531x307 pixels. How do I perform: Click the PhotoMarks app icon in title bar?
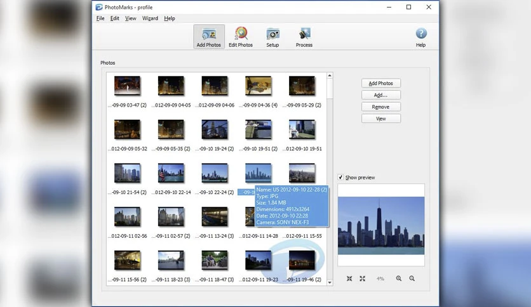99,7
